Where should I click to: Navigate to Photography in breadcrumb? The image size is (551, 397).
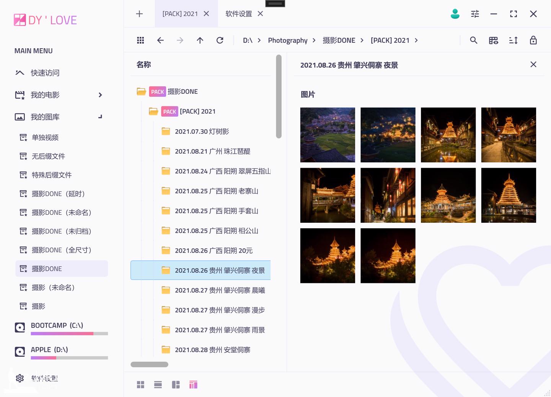[x=288, y=40]
